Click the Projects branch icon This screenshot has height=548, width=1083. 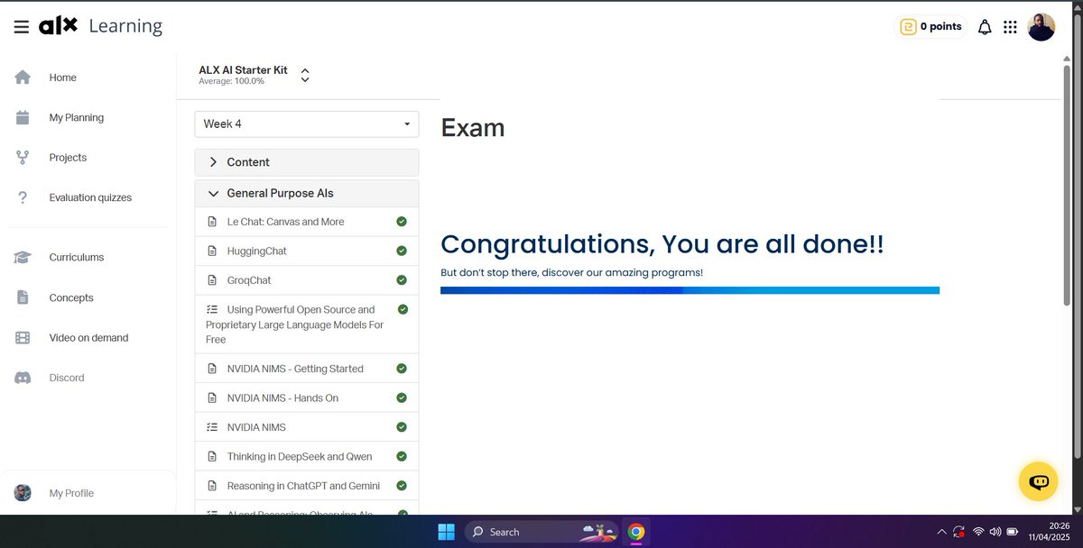coord(23,158)
